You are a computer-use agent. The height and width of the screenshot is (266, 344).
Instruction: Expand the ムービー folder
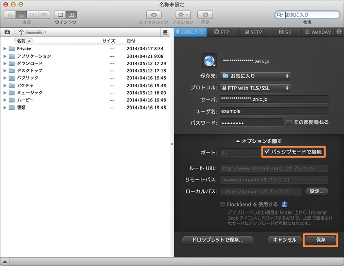point(5,100)
